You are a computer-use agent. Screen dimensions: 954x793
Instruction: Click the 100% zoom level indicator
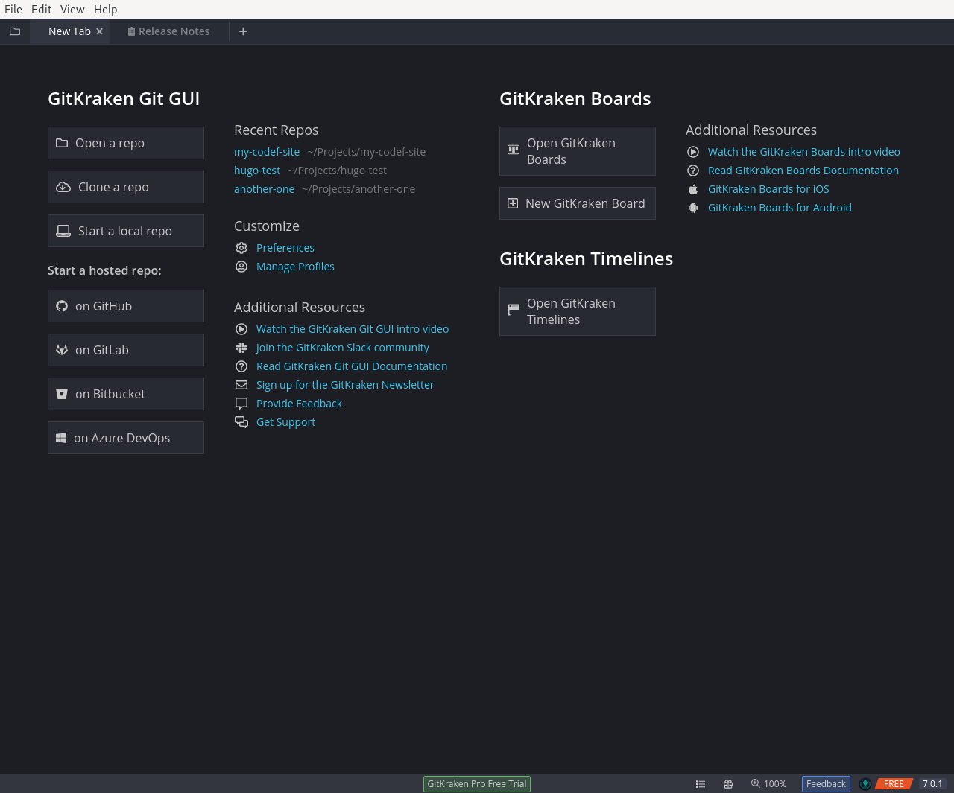pos(769,784)
